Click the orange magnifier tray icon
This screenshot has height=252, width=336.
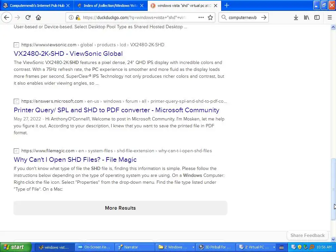pyautogui.click(x=312, y=247)
